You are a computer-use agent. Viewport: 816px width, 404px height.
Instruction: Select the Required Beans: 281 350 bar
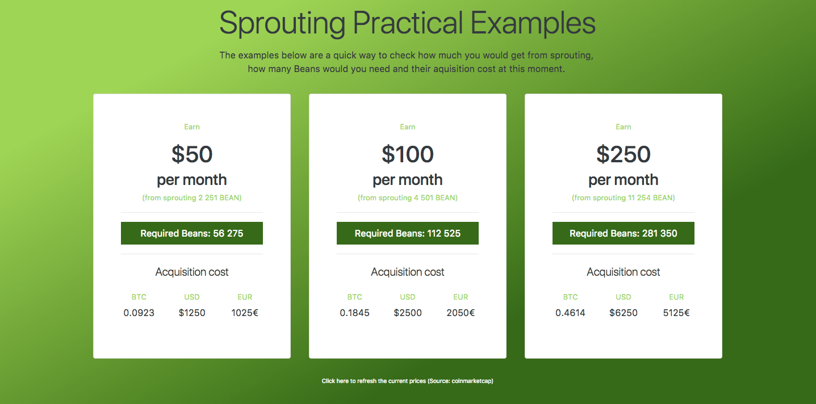point(623,233)
